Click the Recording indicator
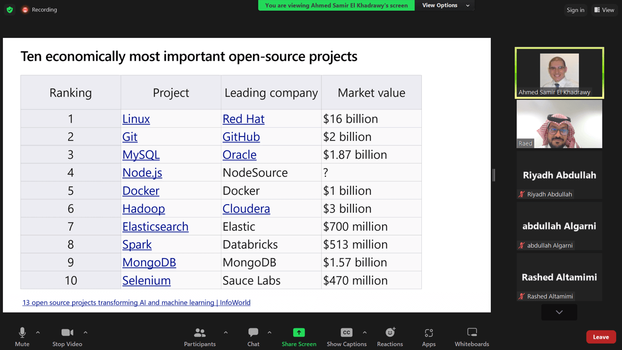622x350 pixels. [x=39, y=9]
